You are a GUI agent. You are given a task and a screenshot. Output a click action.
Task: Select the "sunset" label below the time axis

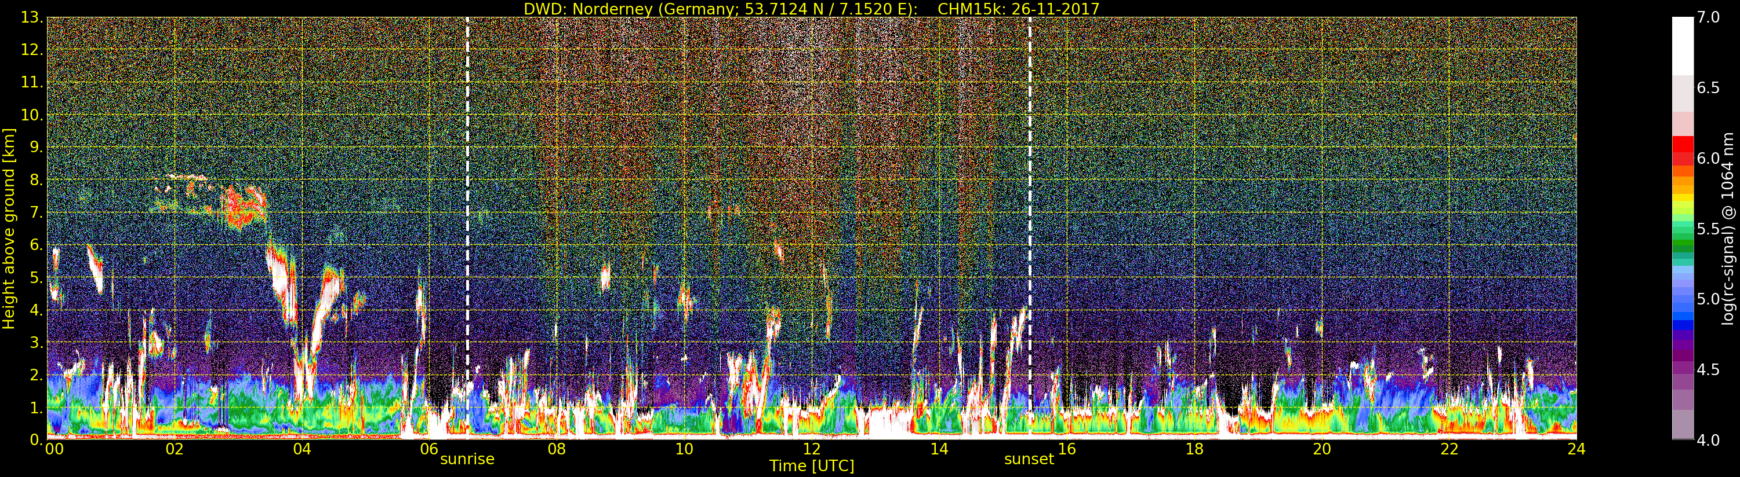tap(1029, 459)
